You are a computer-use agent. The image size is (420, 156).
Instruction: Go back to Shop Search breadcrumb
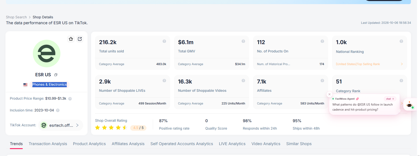pyautogui.click(x=16, y=17)
